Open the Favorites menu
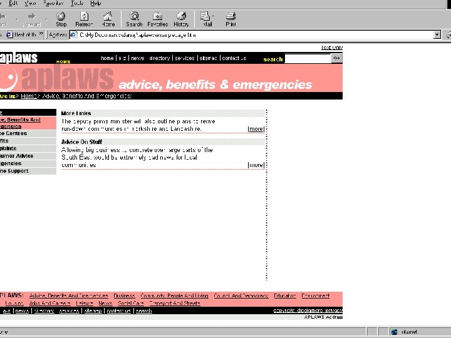Image resolution: width=451 pixels, height=338 pixels. (53, 3)
